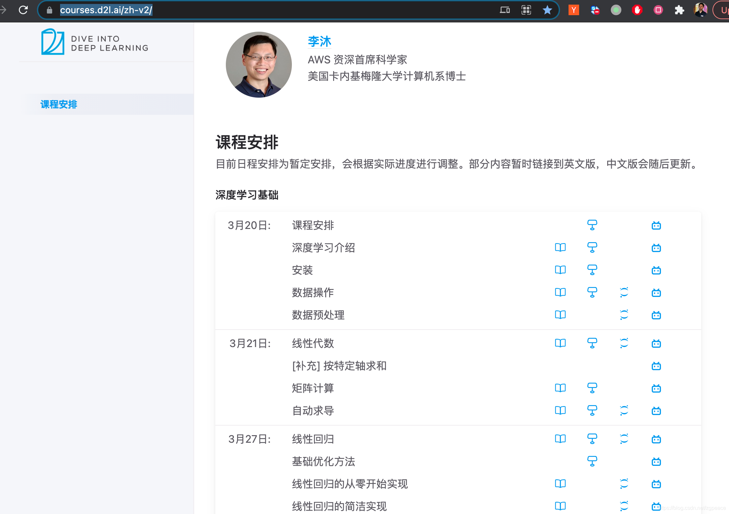The height and width of the screenshot is (514, 729).
Task: Open the Jupyter notebook for 数据操作
Action: (624, 292)
